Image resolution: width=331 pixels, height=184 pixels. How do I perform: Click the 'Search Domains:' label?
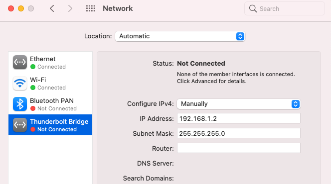(x=149, y=179)
